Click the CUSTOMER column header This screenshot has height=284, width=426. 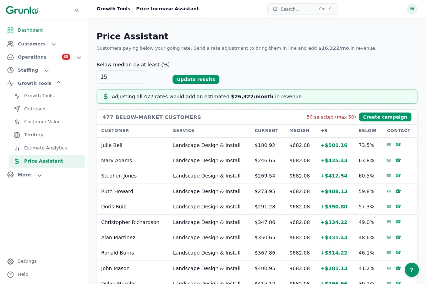click(115, 131)
